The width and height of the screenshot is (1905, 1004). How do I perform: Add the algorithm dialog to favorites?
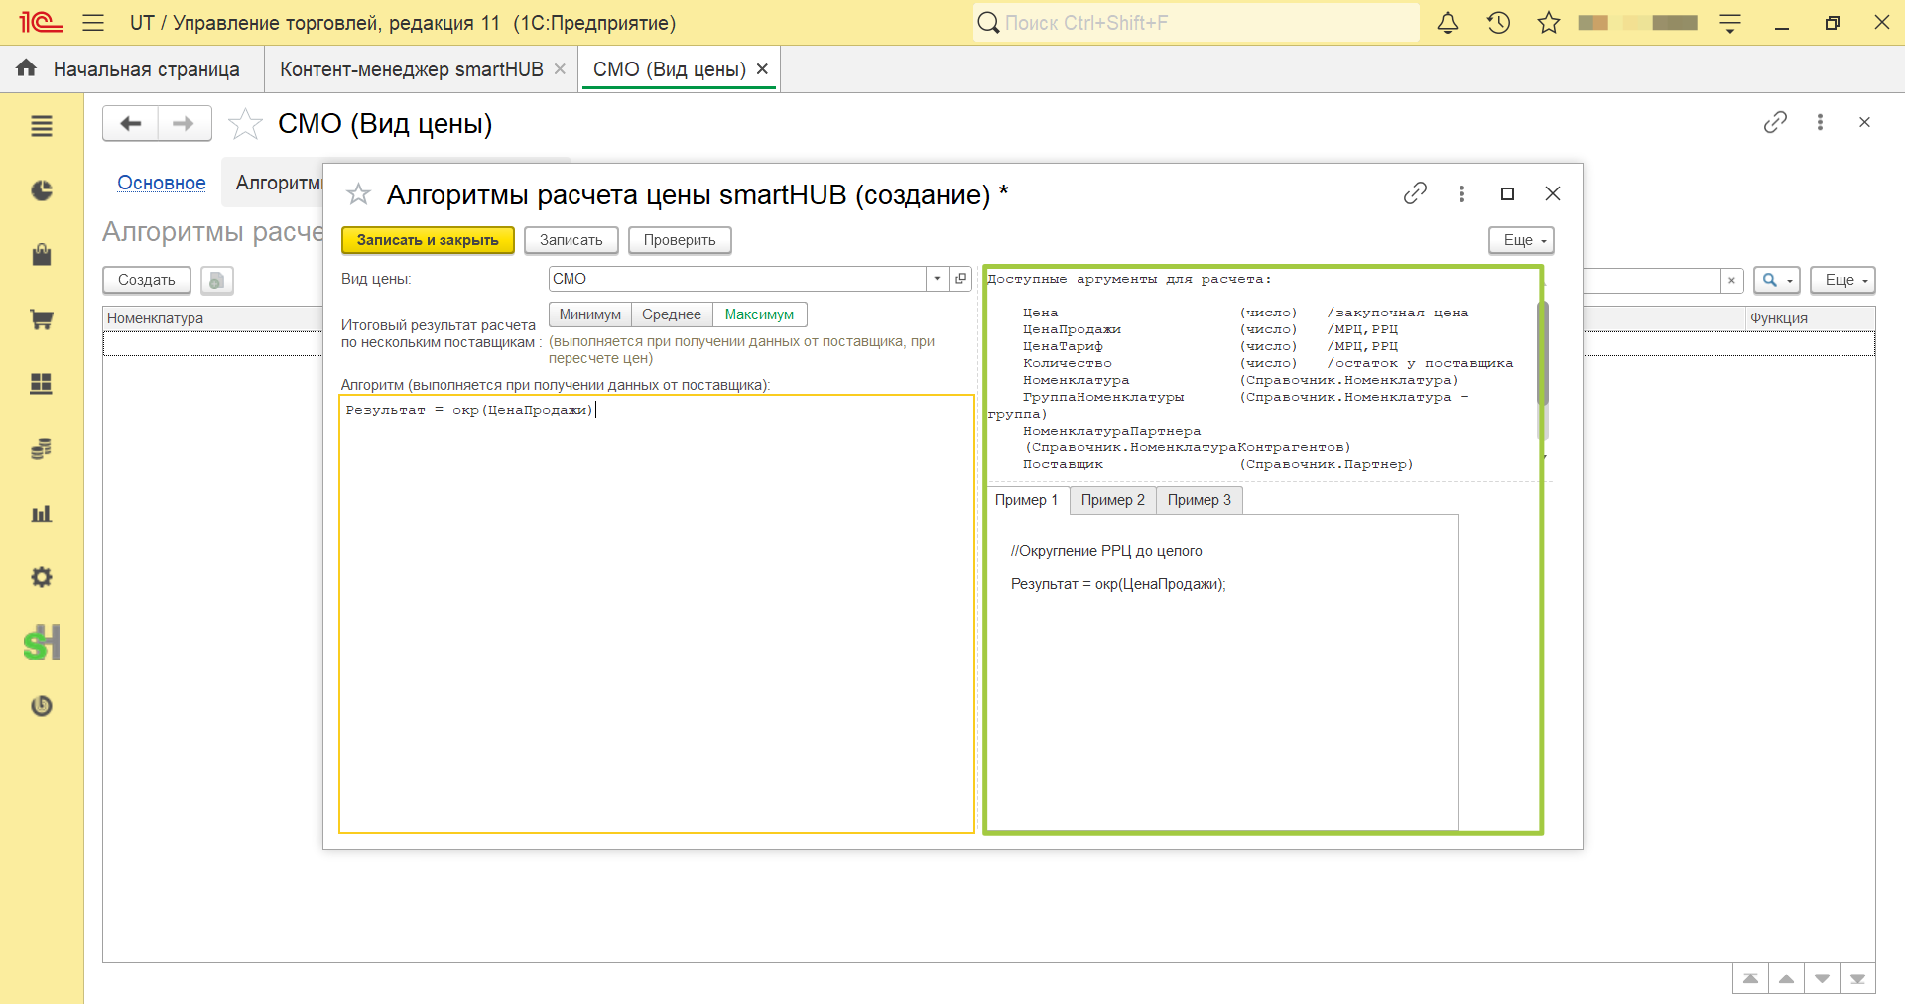[x=358, y=194]
